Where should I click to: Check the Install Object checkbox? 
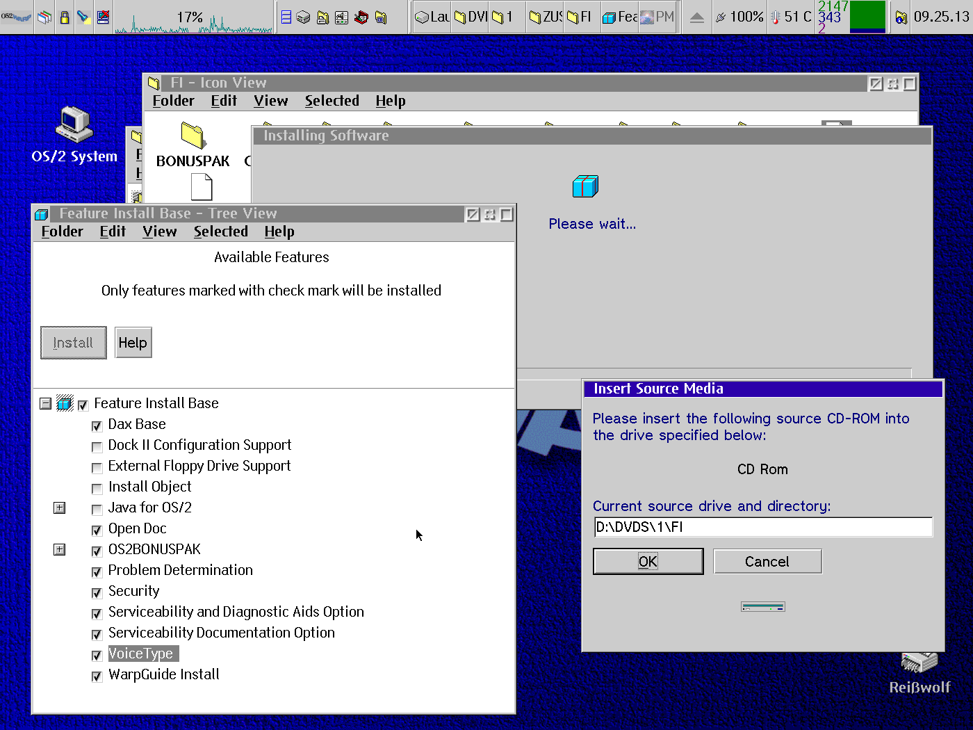point(97,488)
